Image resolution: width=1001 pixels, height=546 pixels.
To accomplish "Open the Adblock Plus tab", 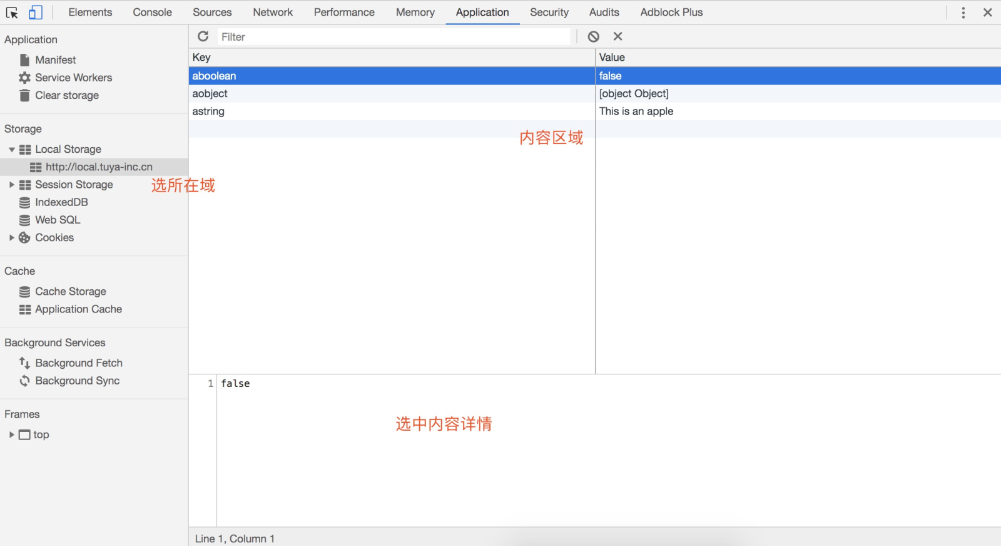I will click(x=671, y=13).
